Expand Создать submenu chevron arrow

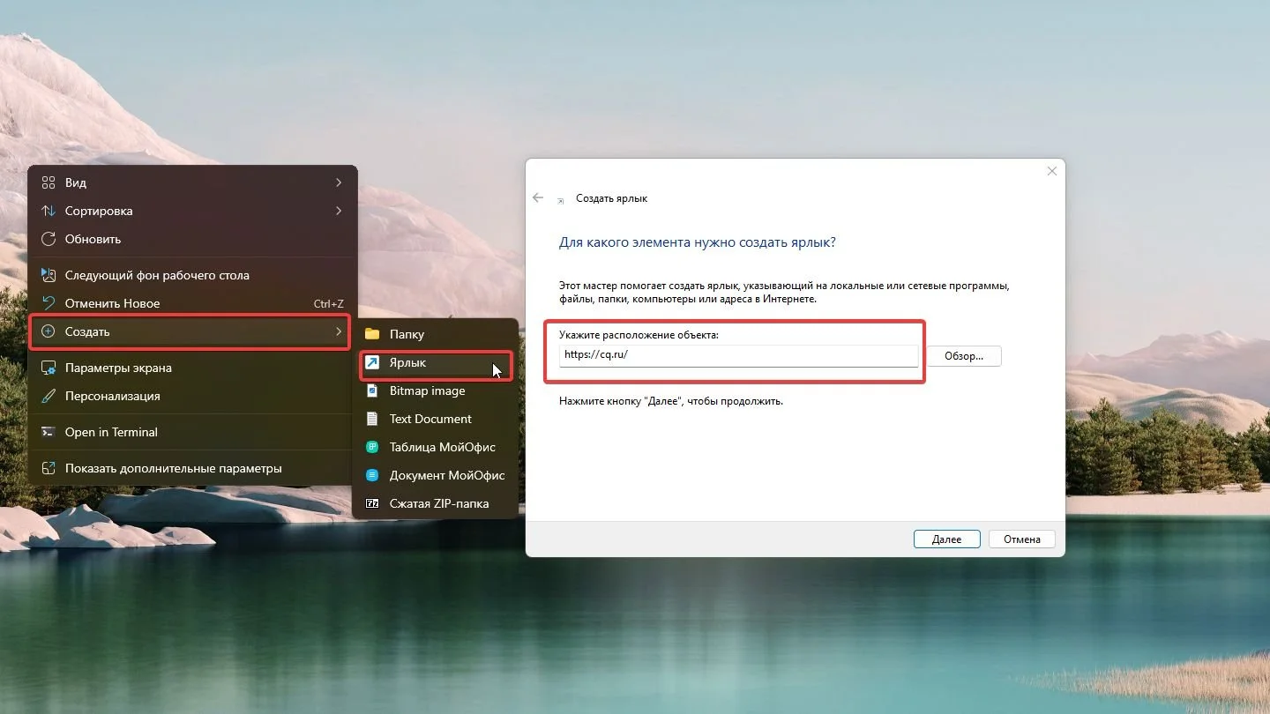pyautogui.click(x=339, y=331)
